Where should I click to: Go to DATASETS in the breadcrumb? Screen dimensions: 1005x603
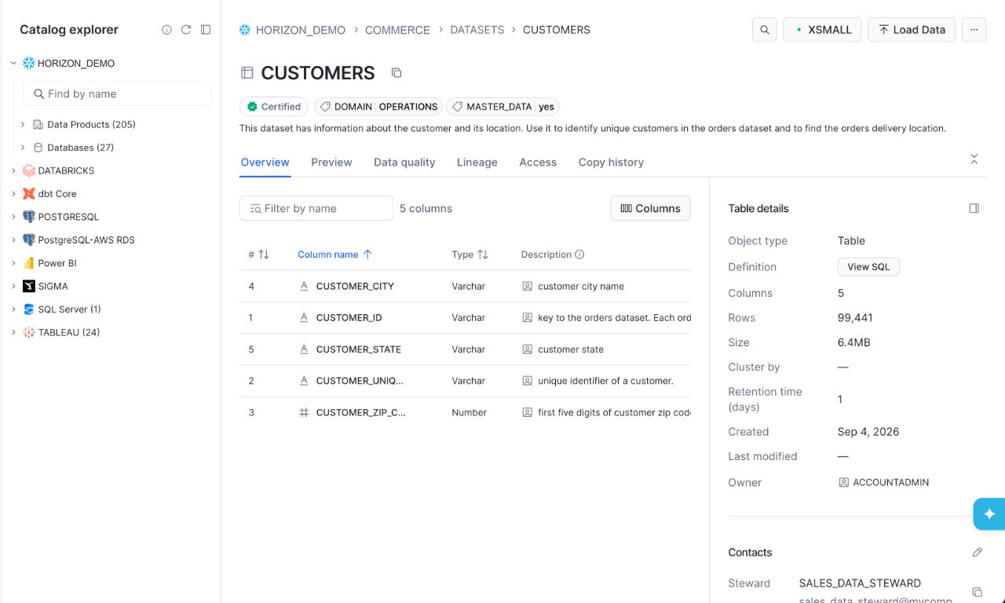pos(477,30)
